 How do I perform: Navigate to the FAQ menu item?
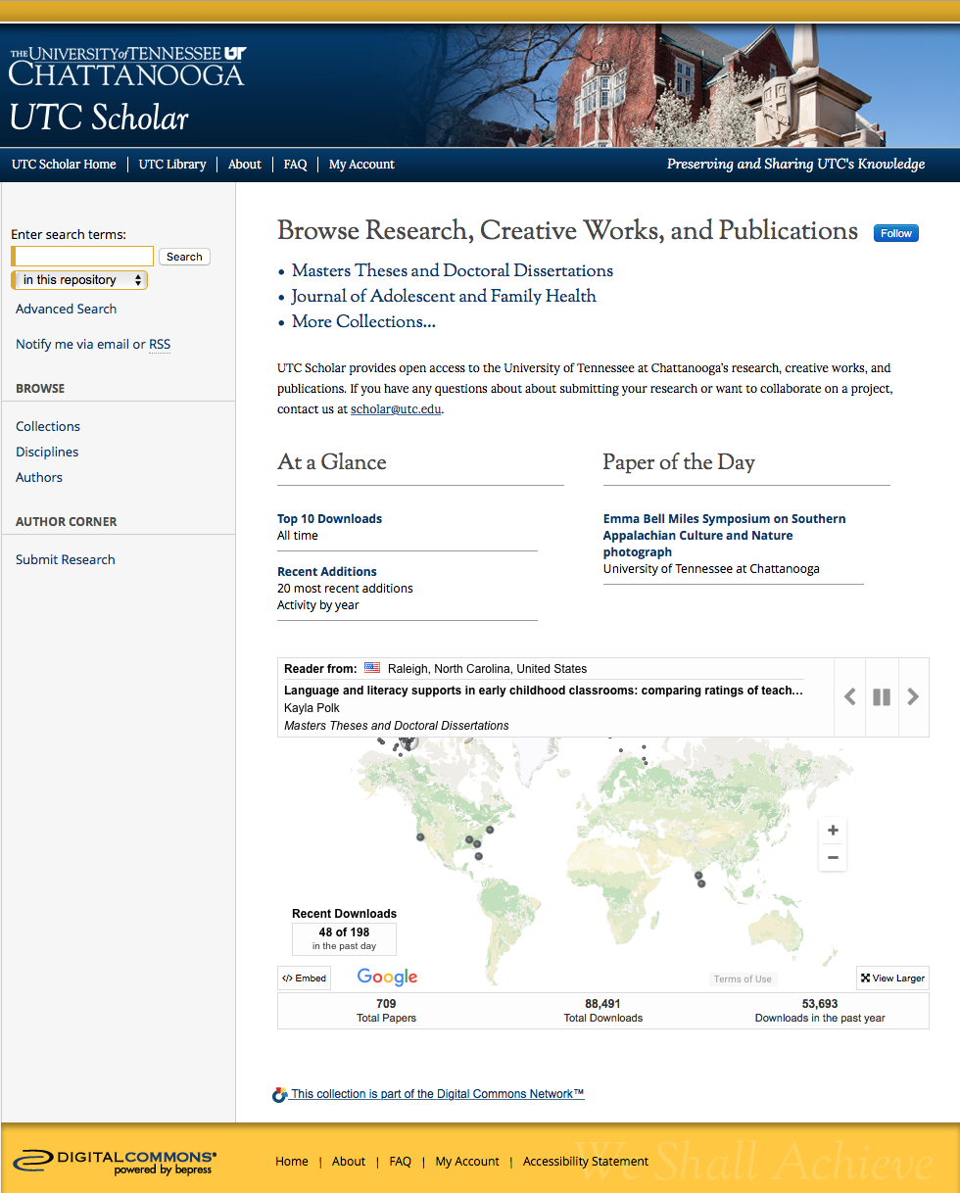point(295,164)
